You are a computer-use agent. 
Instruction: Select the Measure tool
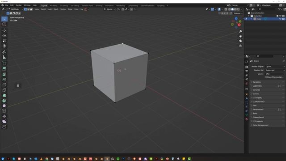pyautogui.click(x=4, y=57)
